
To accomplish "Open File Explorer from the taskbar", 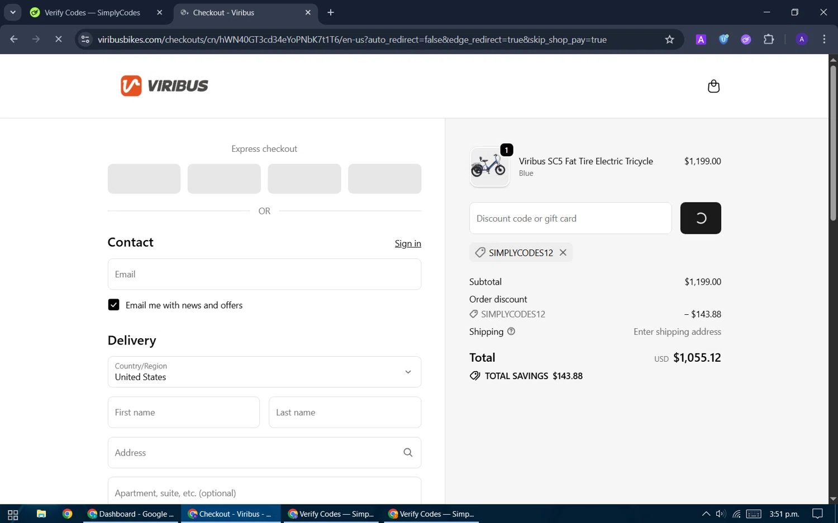I will 41,514.
